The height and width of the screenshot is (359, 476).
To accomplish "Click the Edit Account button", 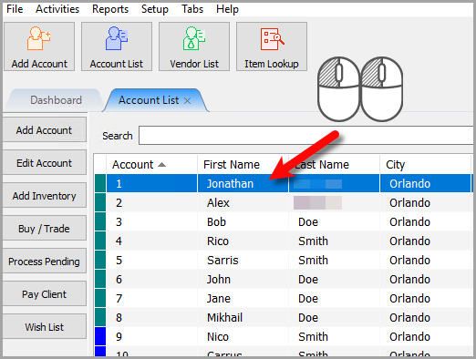I will (x=45, y=163).
